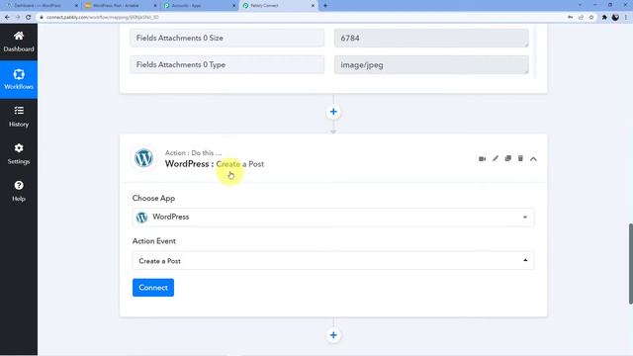Click the share page icon in address bar
Image resolution: width=633 pixels, height=356 pixels.
(581, 18)
